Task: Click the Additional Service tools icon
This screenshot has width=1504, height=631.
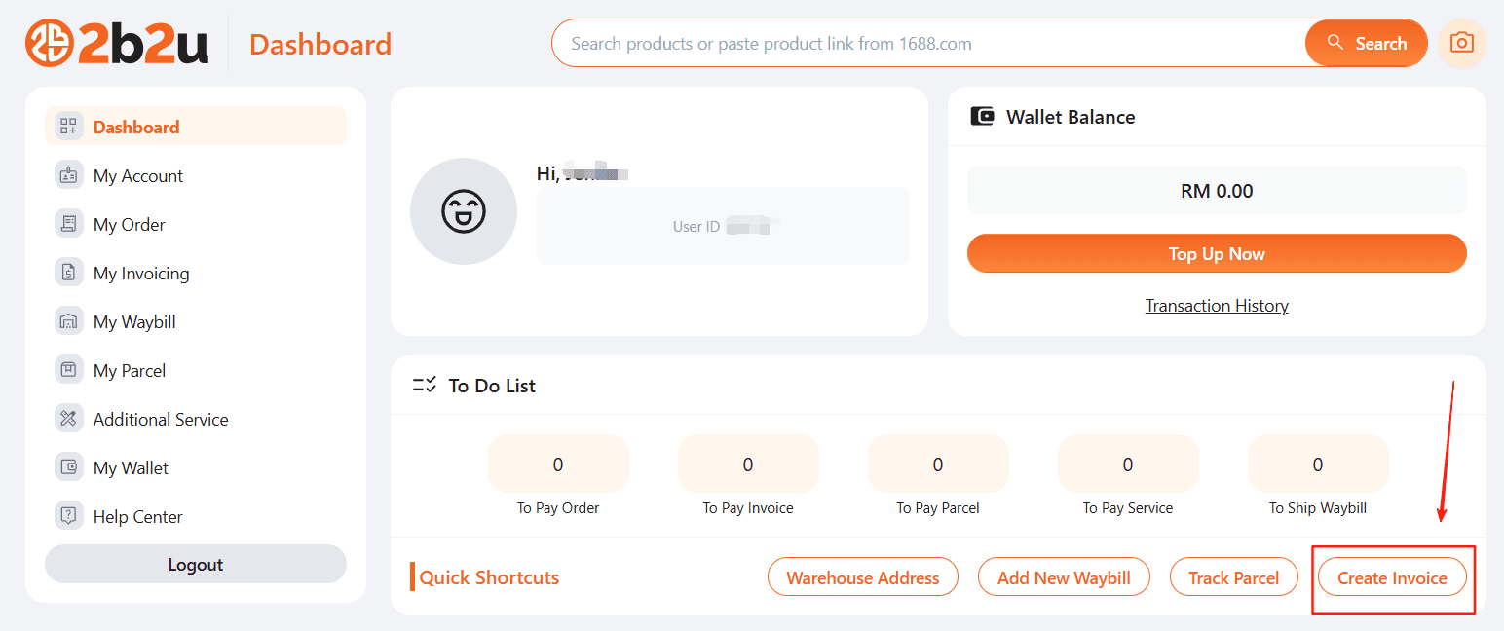Action: (x=68, y=419)
